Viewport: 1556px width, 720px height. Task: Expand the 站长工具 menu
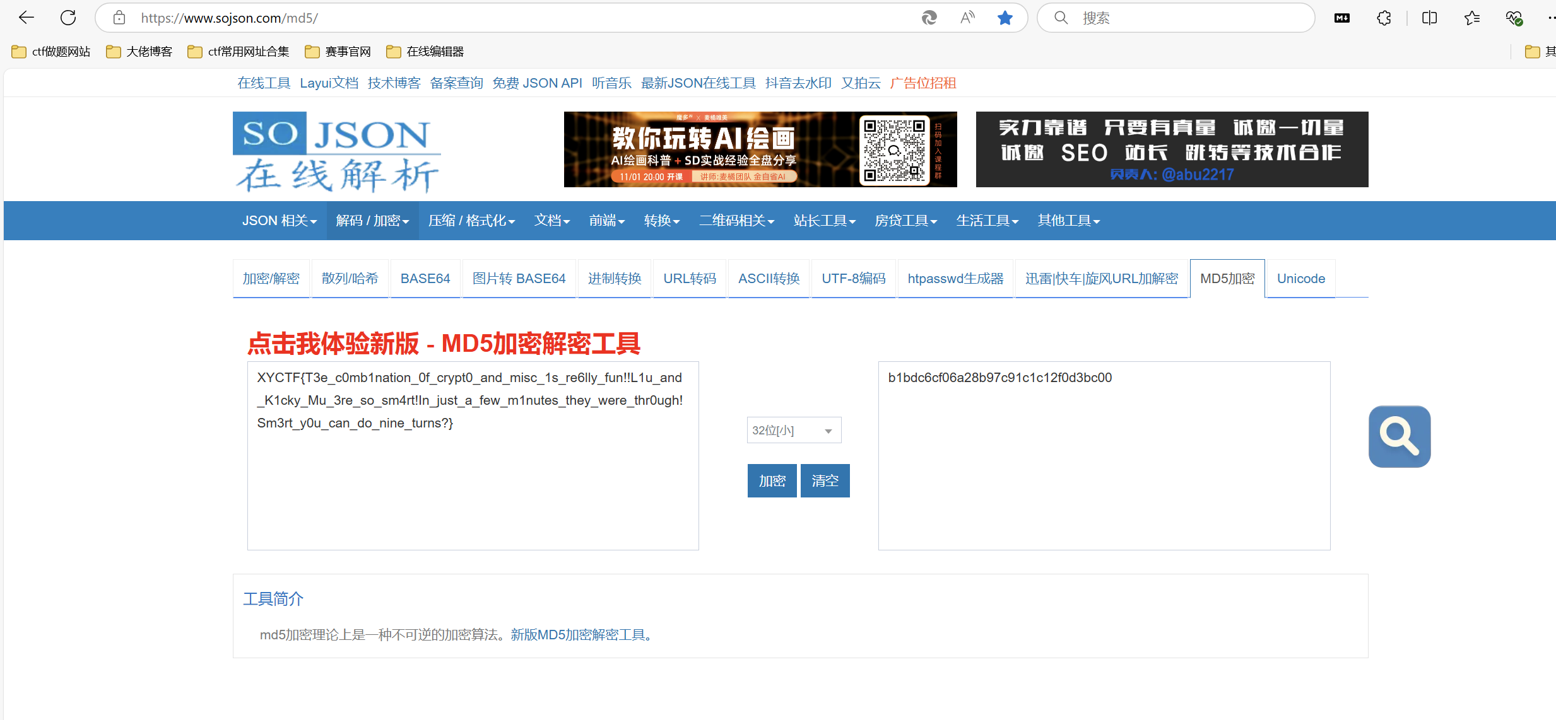(825, 221)
